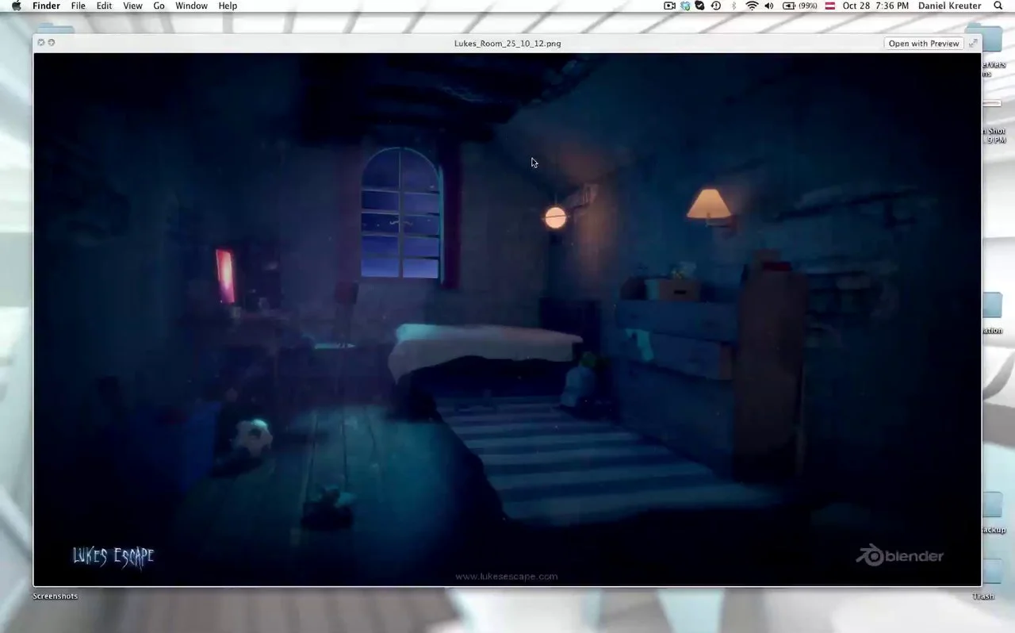Enter full screen with the diagonal arrows icon
The image size is (1015, 633).
point(974,44)
